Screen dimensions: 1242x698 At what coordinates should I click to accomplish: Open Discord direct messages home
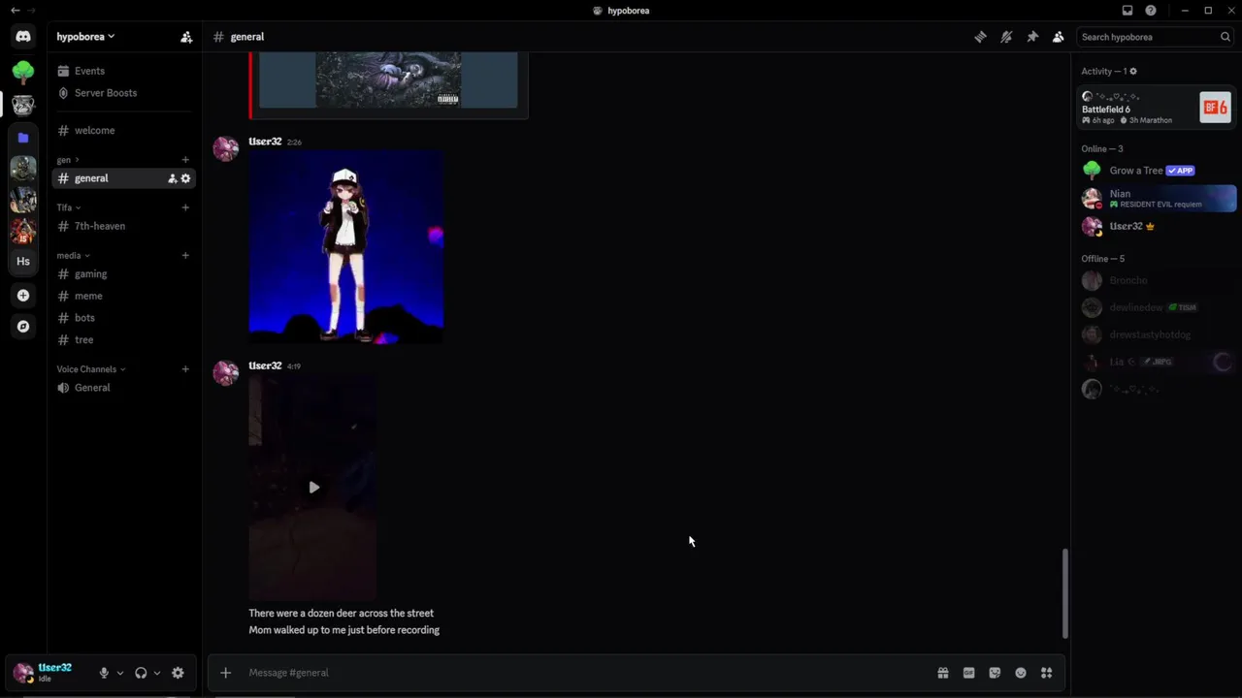tap(23, 37)
